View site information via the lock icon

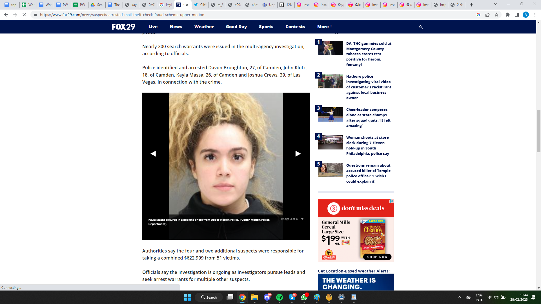(x=35, y=15)
